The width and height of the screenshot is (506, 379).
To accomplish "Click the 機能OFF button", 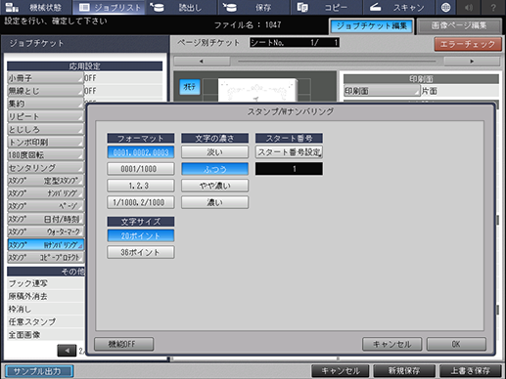I will click(x=123, y=344).
